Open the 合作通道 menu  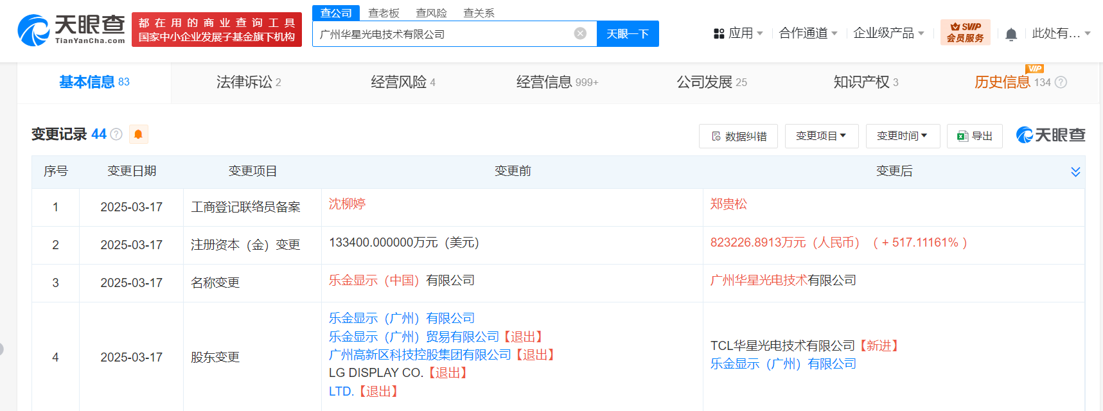coord(808,33)
